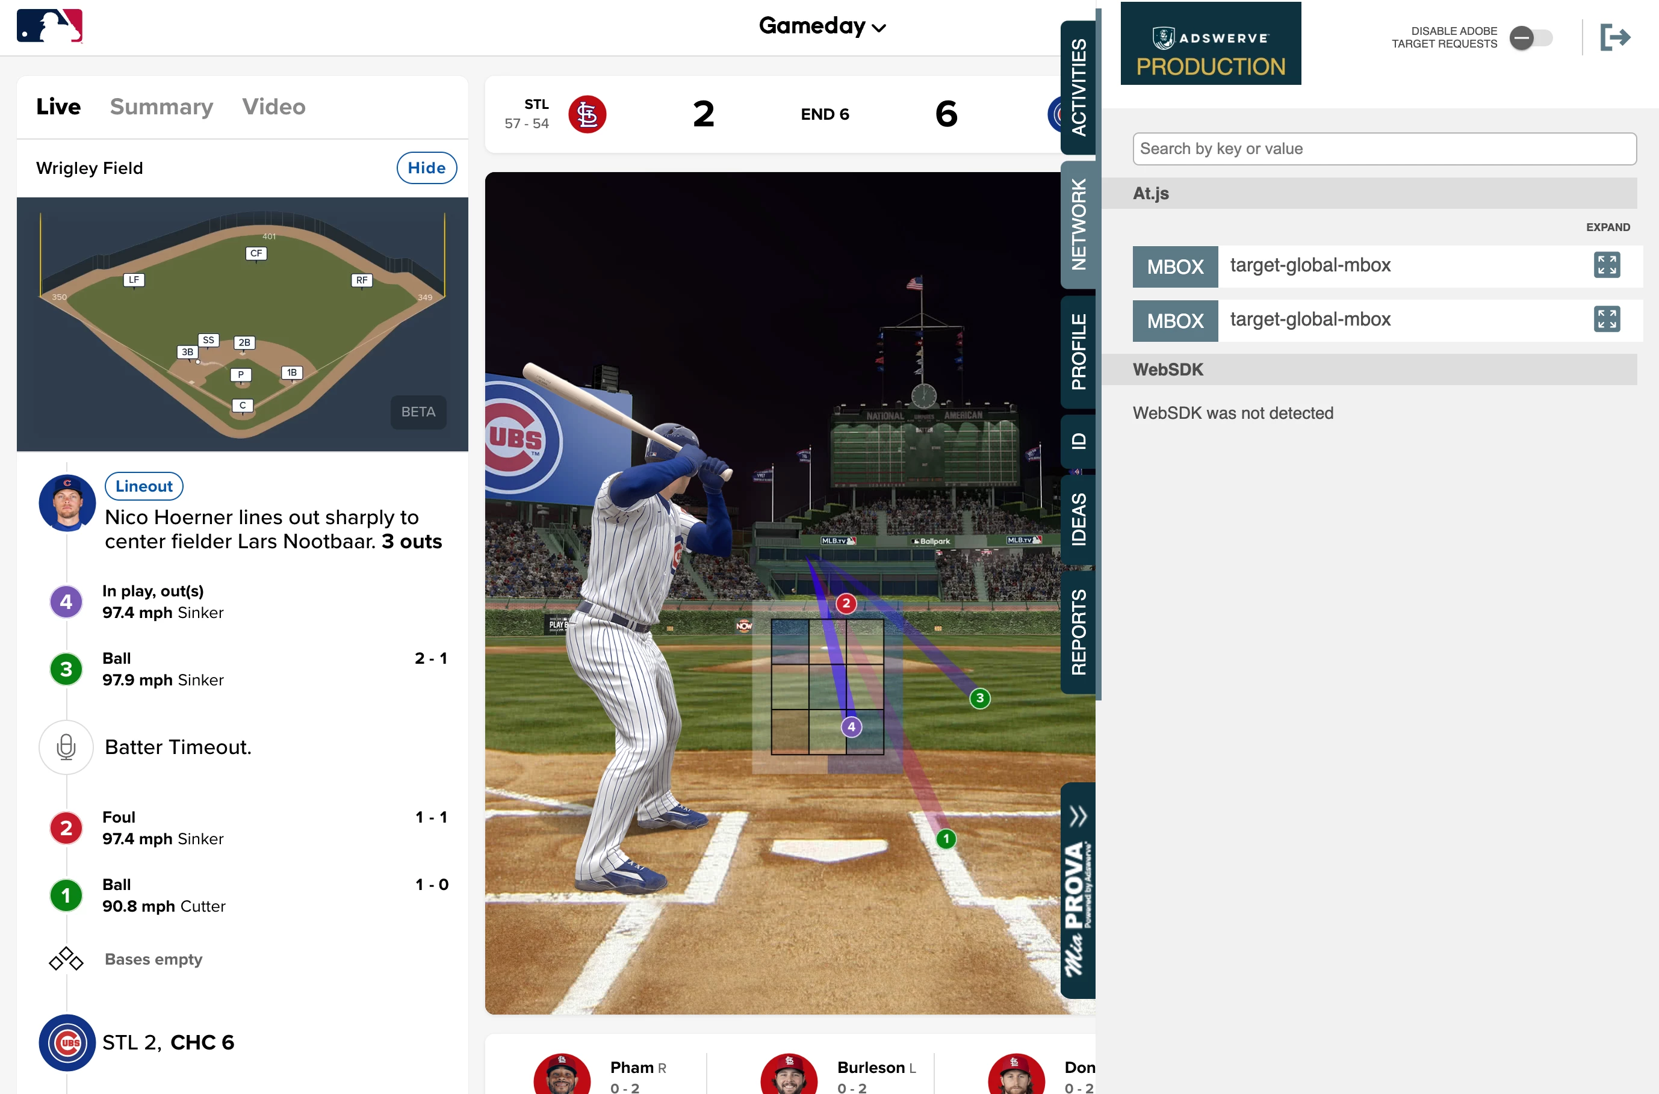Open the Network side tab
Screen dimensions: 1659x1094
point(1078,224)
